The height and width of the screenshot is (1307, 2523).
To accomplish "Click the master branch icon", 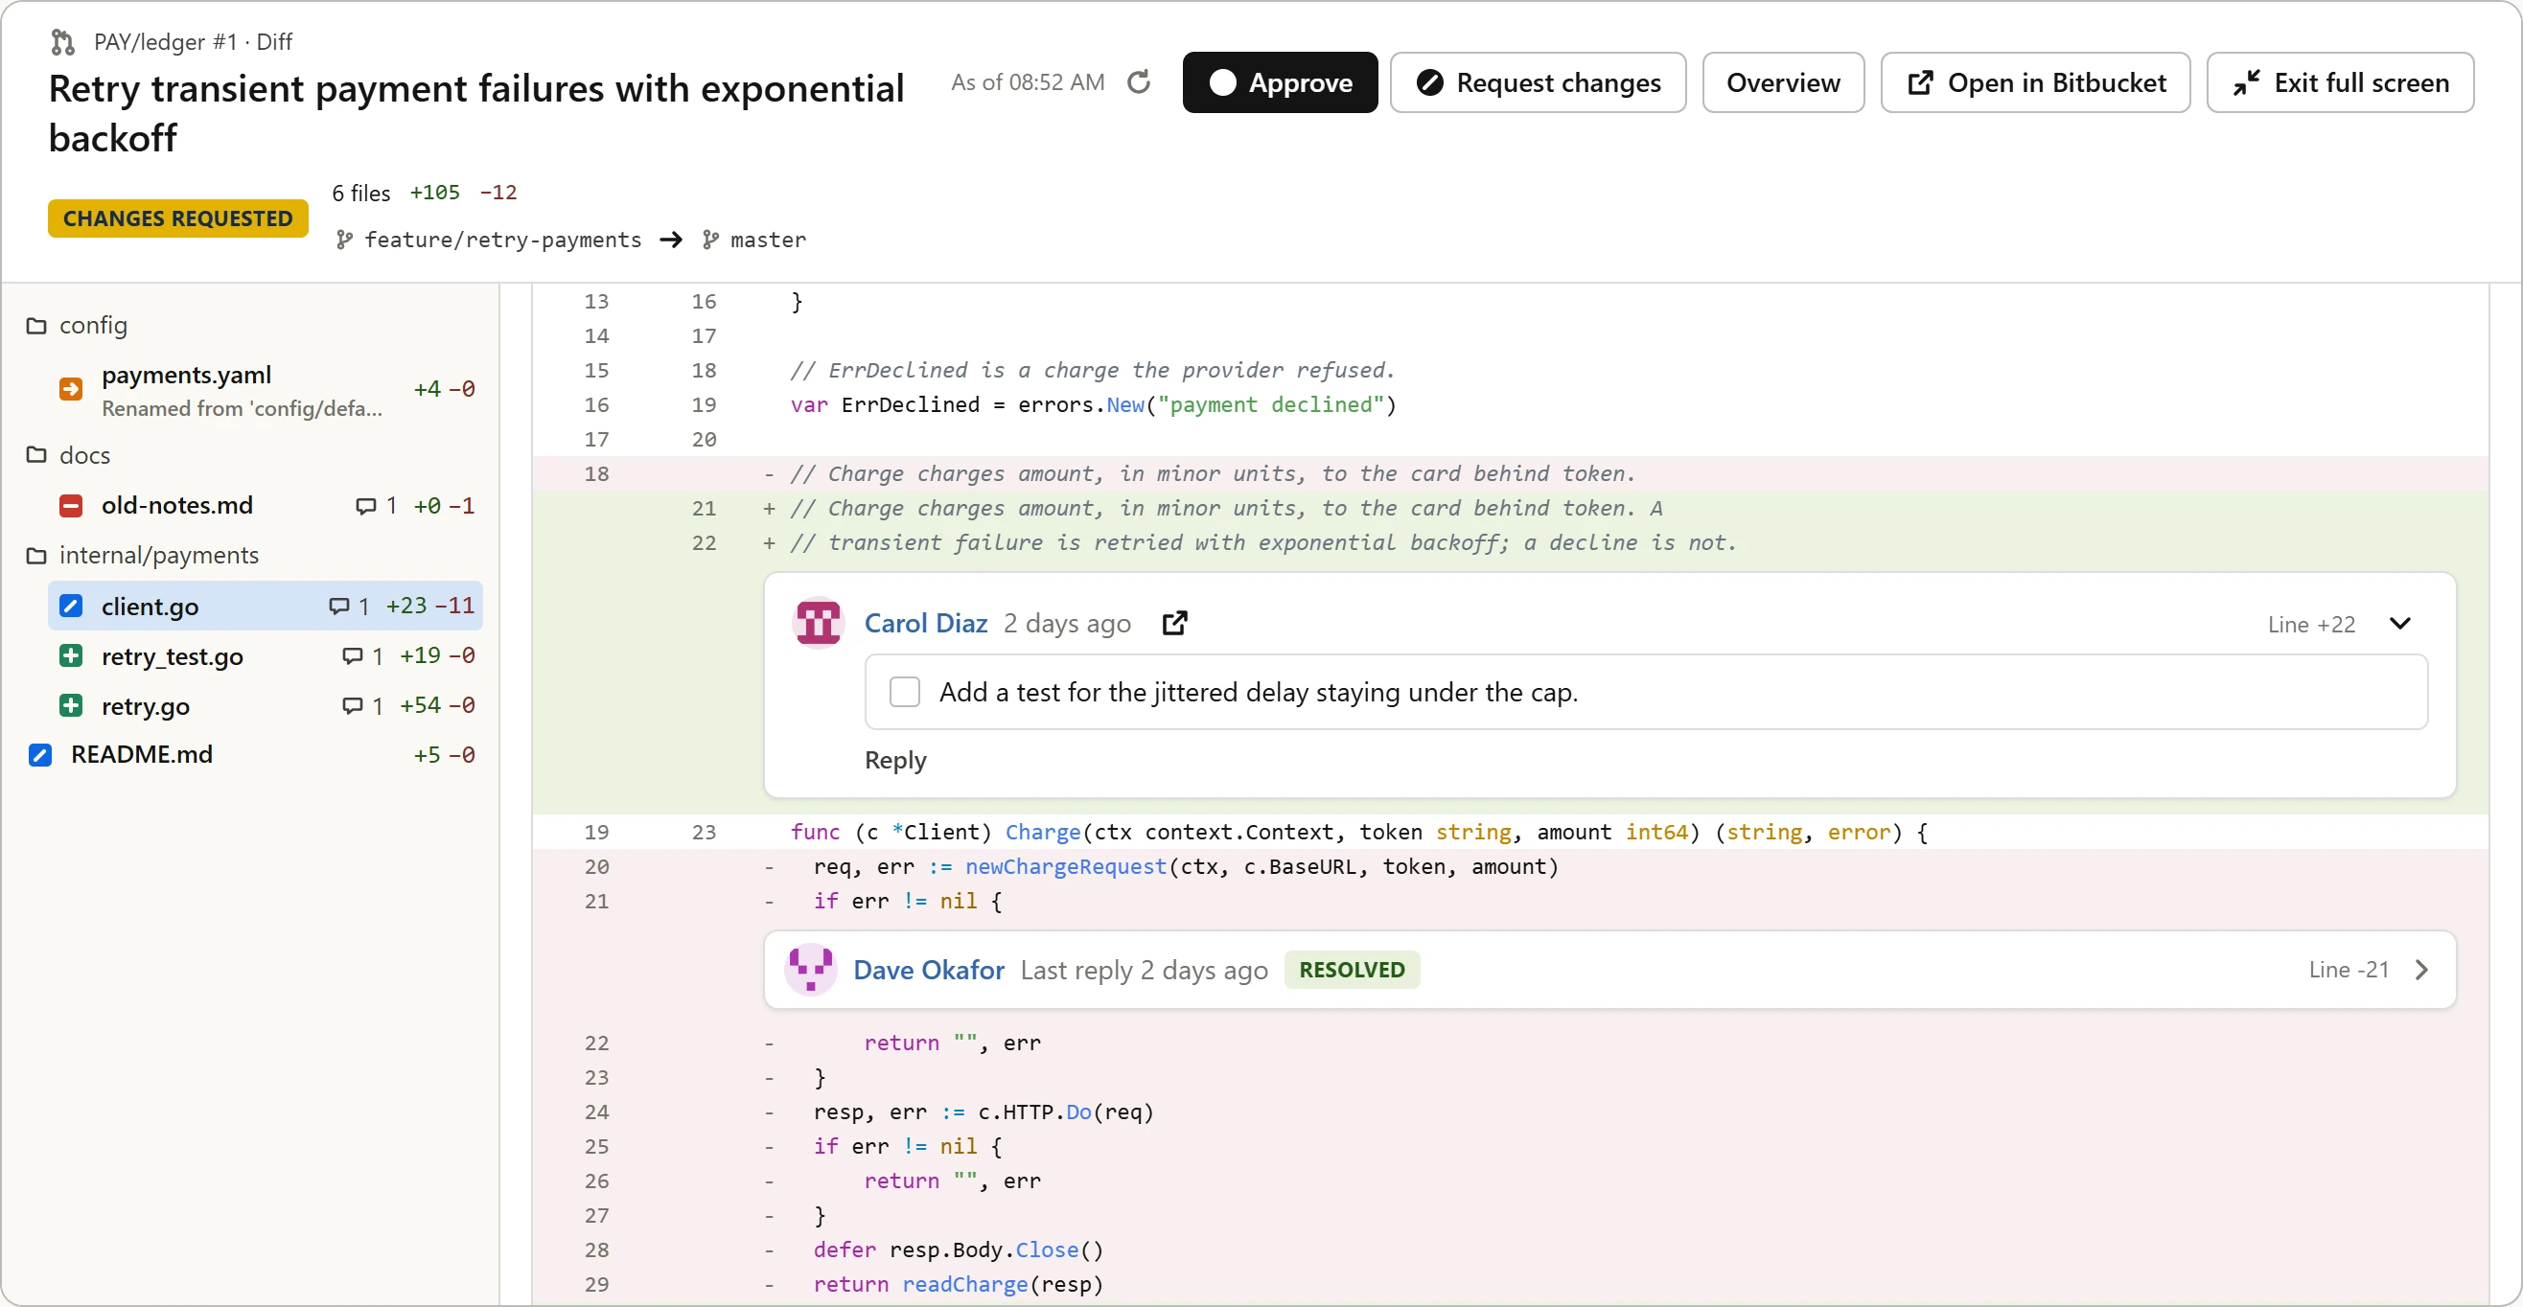I will (711, 240).
